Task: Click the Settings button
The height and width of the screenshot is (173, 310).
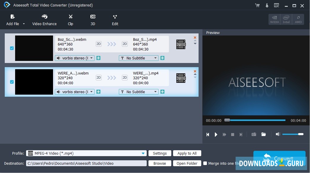Action: coord(160,153)
